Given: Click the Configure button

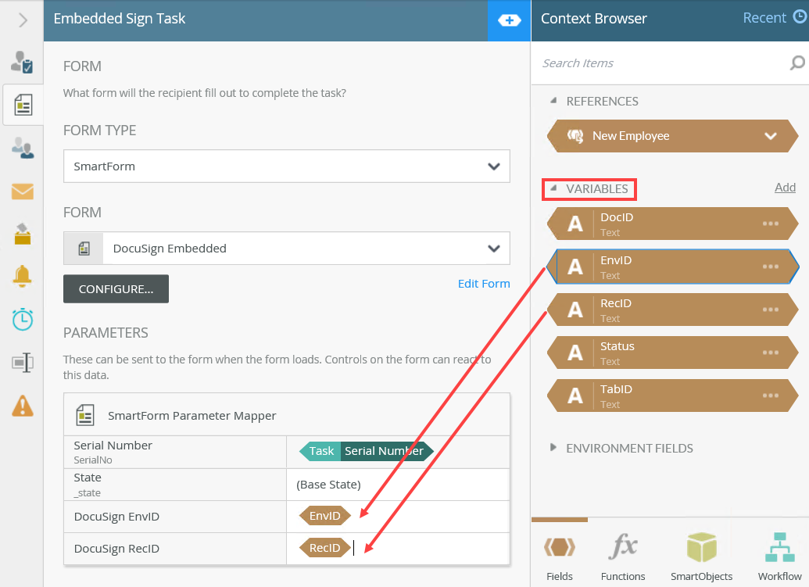Looking at the screenshot, I should 116,289.
